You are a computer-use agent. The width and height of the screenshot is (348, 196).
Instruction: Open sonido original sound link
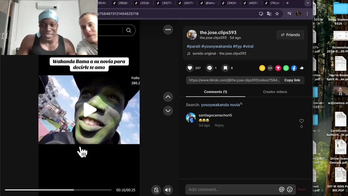pos(219,53)
